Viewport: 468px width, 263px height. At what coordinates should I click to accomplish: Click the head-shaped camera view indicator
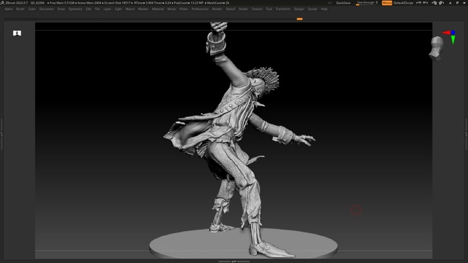(437, 49)
